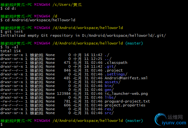Click 'ic_launcher-web.png' file name
Screen dimensions: 188x128
126,94
